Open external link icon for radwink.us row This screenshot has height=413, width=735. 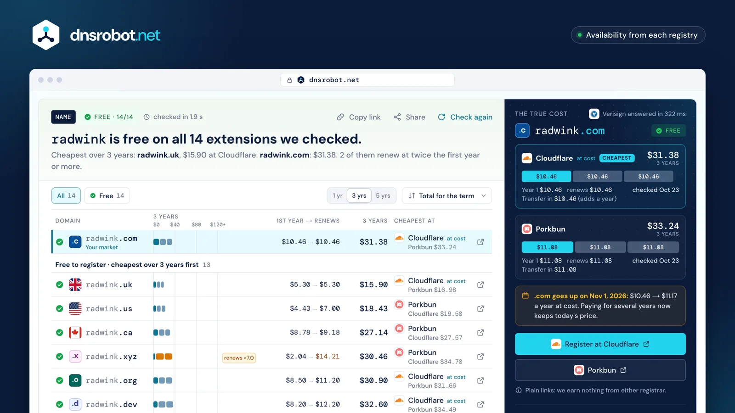click(x=481, y=308)
